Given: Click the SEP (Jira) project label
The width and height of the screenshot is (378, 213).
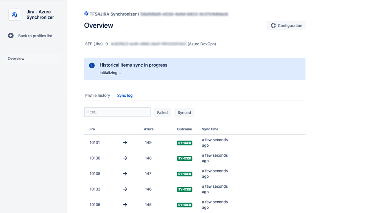Looking at the screenshot, I should [94, 44].
